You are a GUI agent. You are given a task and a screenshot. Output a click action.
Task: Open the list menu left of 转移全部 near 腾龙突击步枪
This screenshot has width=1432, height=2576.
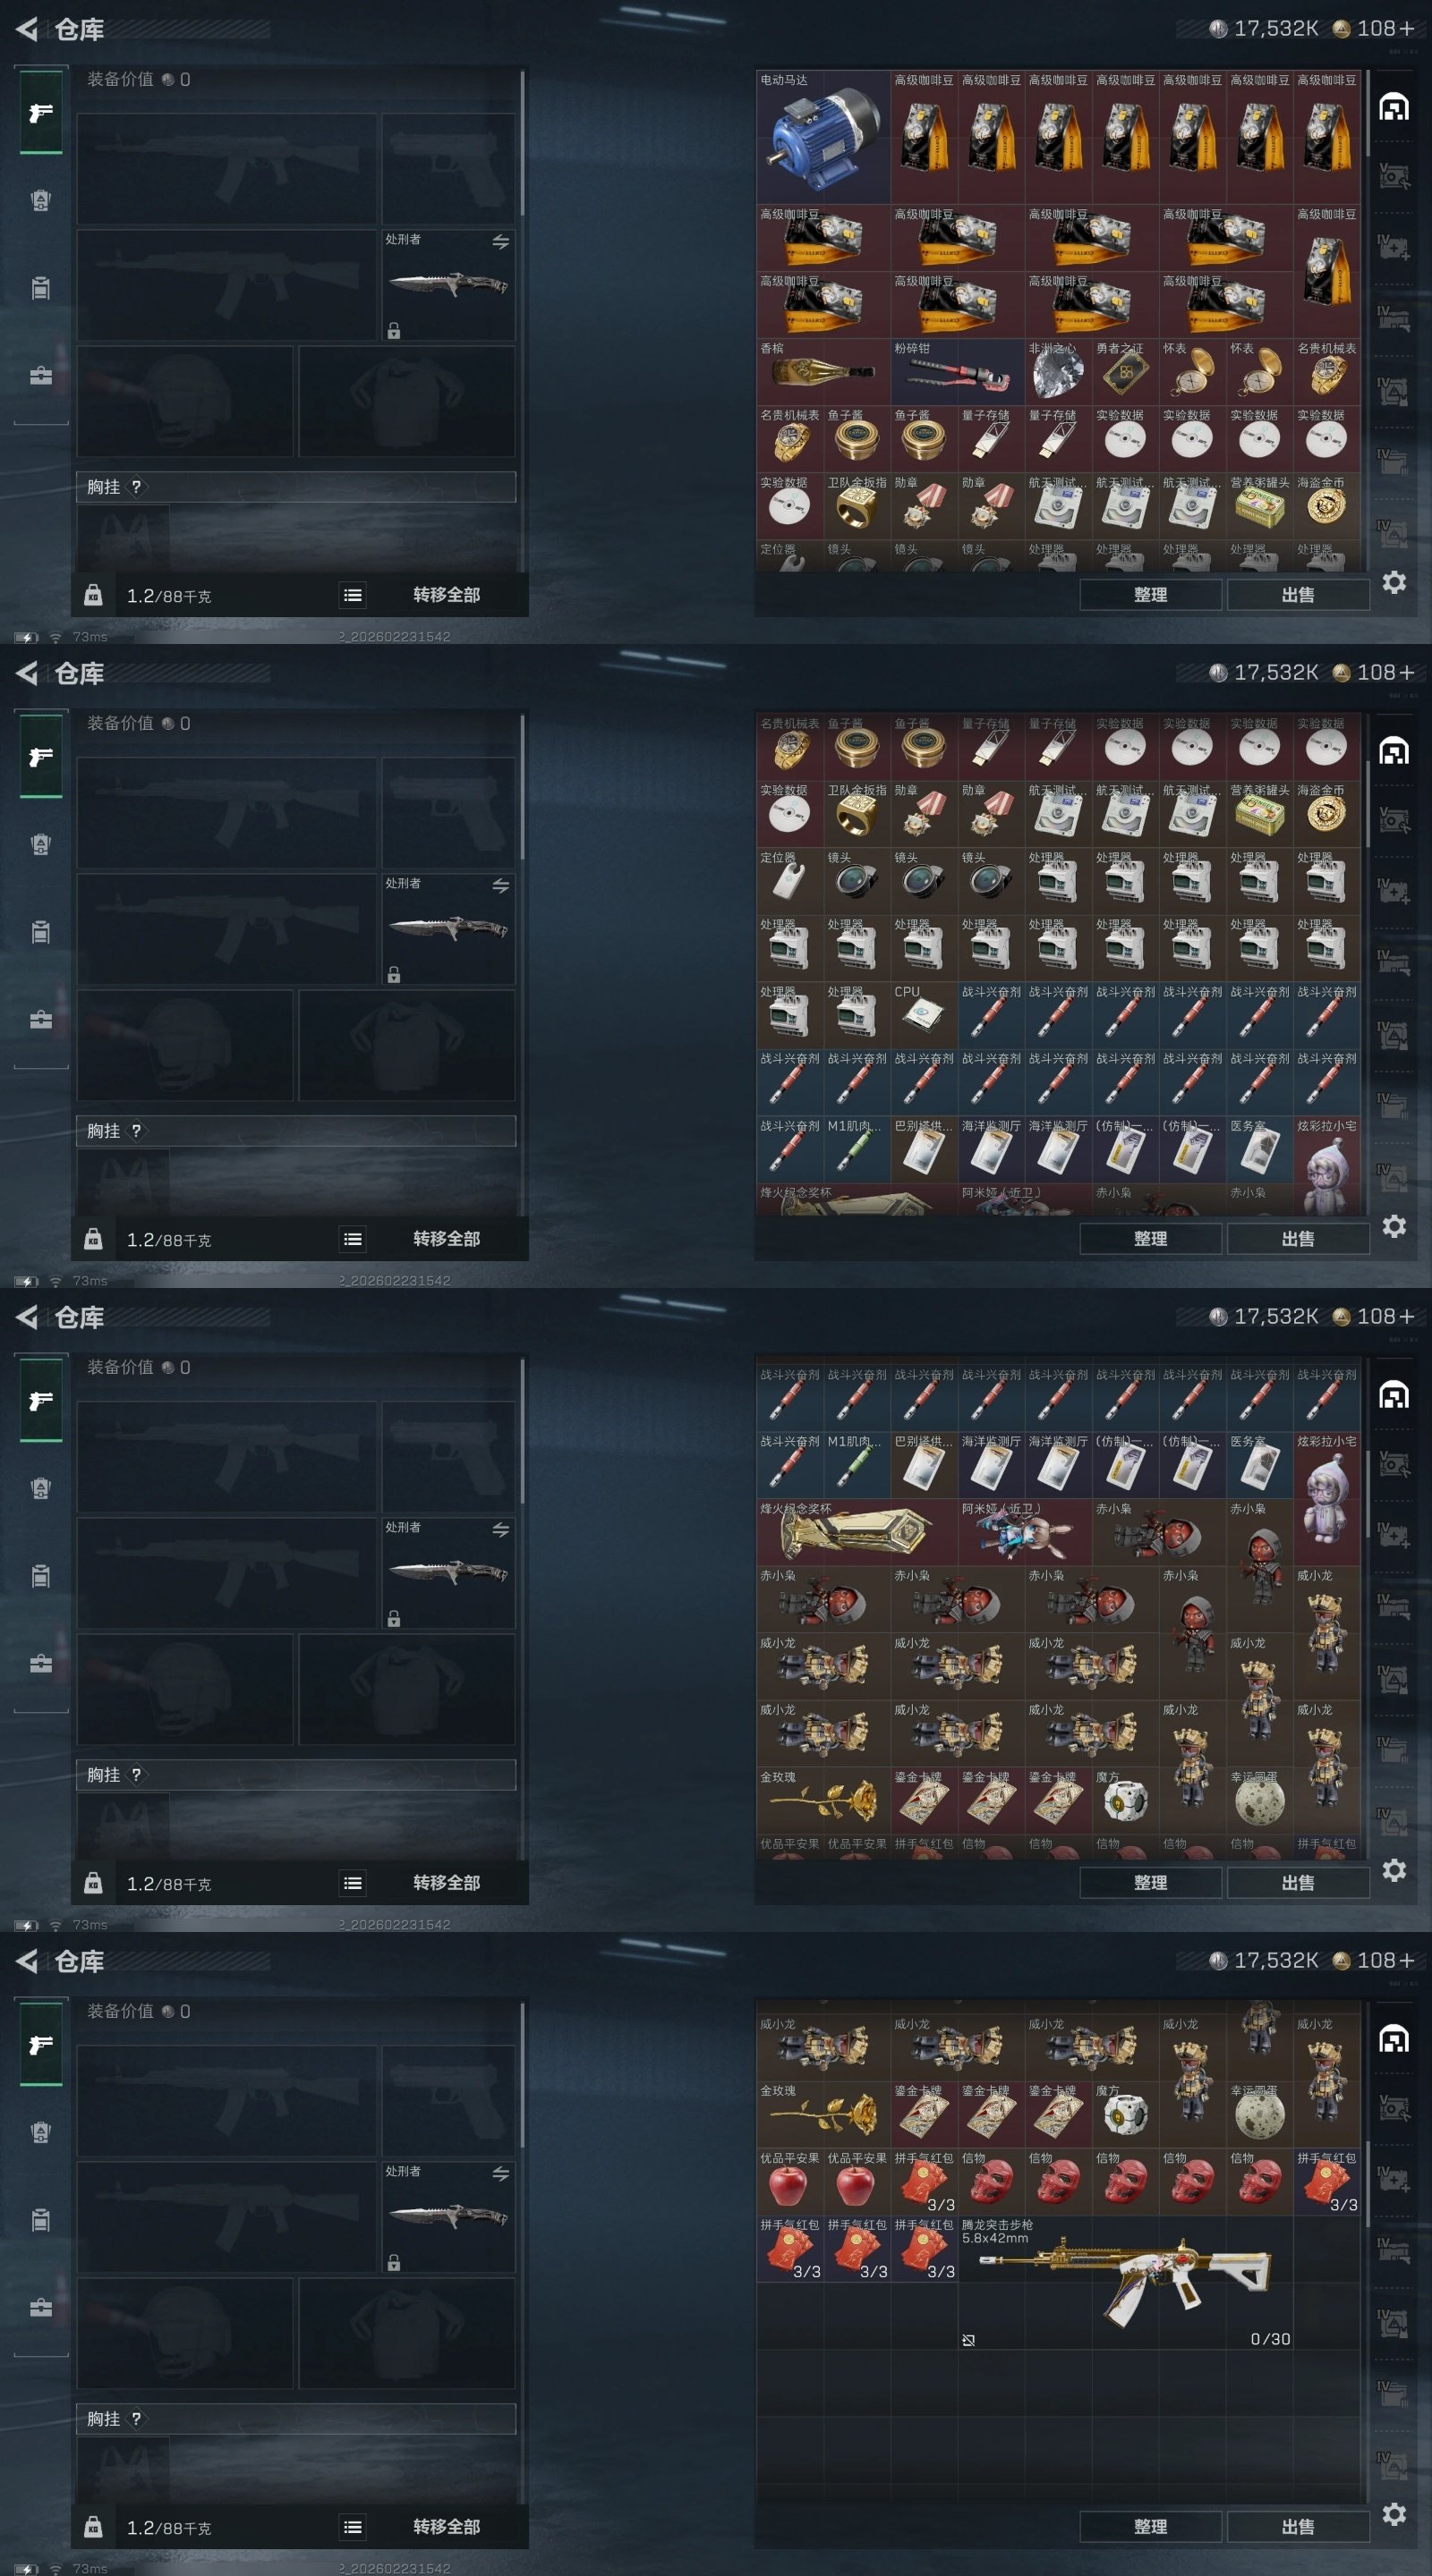353,2527
